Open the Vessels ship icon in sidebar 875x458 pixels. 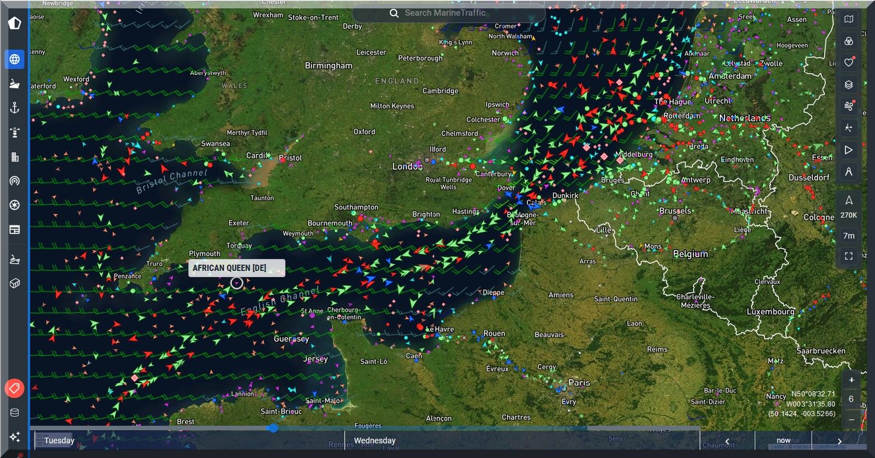[x=15, y=84]
